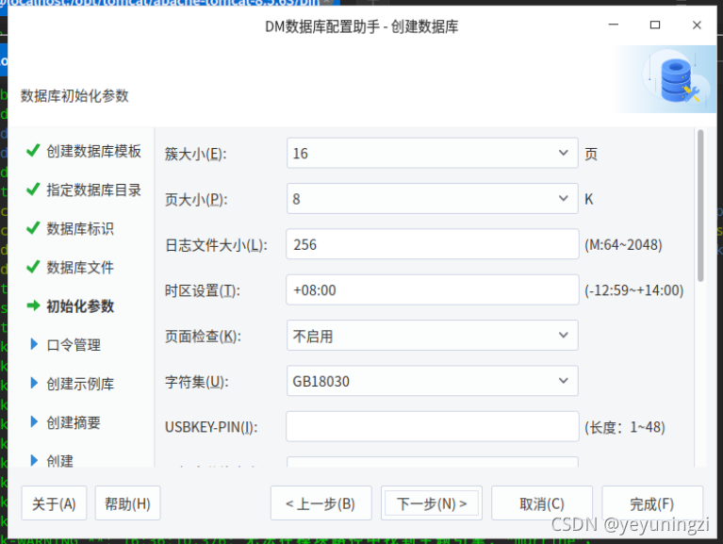Go to the final 创建 step
Viewport: 723px width, 544px height.
60,460
